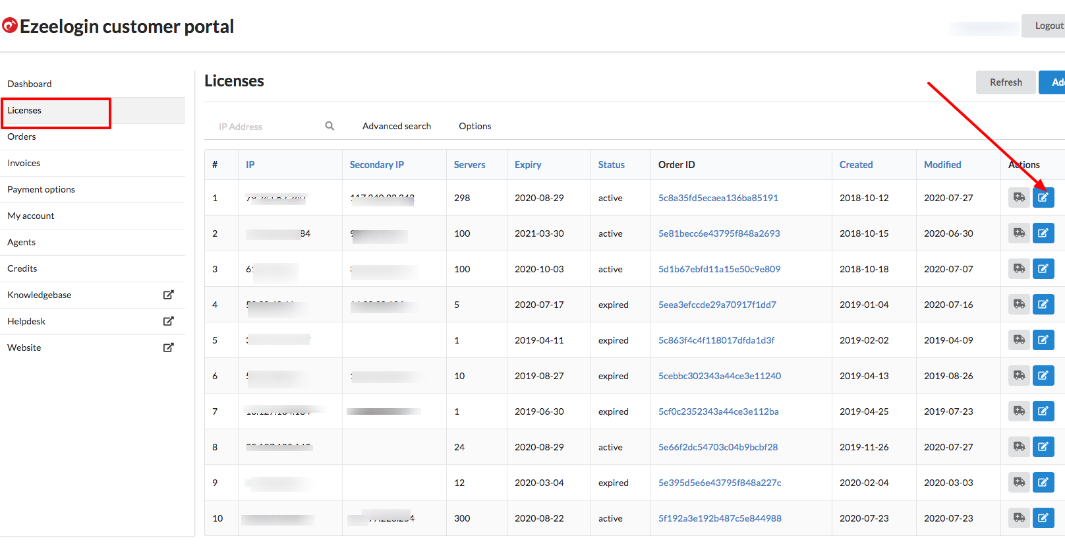Open order 5e81becc6e43795f848a2693
The image size is (1065, 544).
pyautogui.click(x=719, y=233)
